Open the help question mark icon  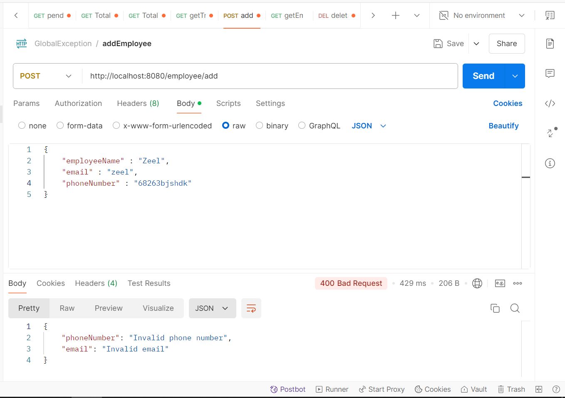[x=556, y=389]
